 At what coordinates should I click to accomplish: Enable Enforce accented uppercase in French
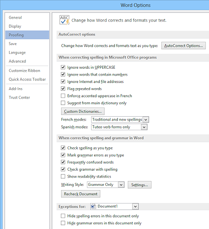point(63,96)
